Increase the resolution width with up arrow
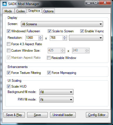The width and height of the screenshot is (113, 125). pos(40,37)
